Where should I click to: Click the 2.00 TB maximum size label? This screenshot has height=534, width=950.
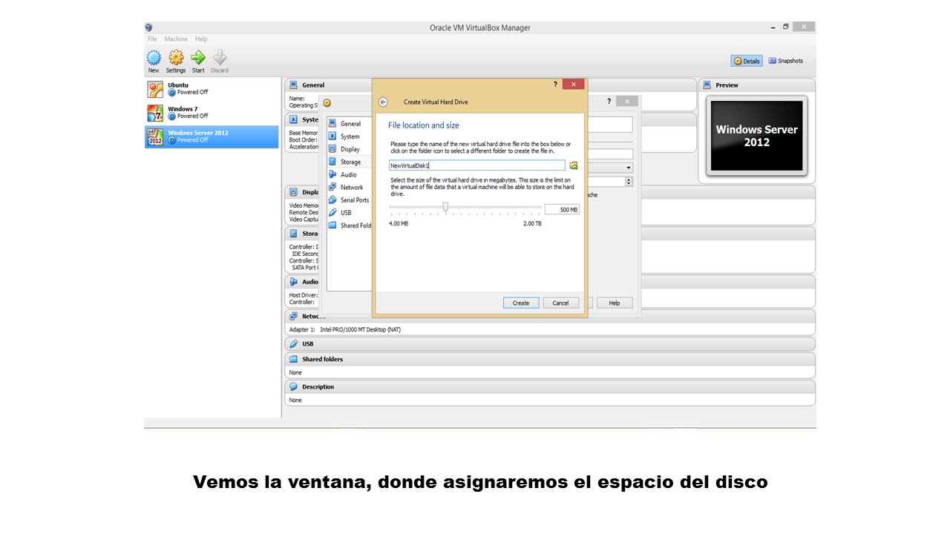point(532,223)
